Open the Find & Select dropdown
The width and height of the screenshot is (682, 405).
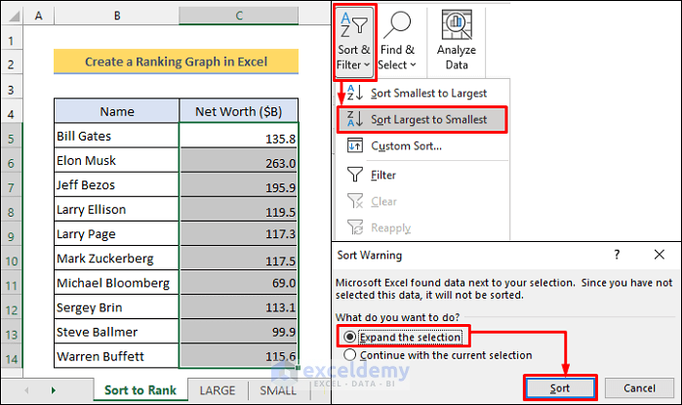click(397, 42)
